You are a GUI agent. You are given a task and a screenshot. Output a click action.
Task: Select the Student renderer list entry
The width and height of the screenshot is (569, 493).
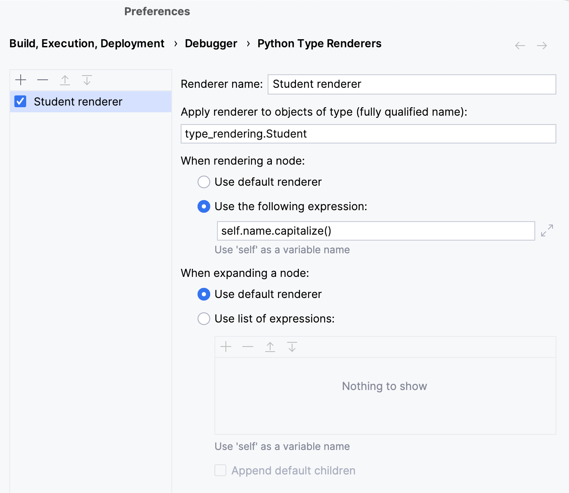point(78,101)
